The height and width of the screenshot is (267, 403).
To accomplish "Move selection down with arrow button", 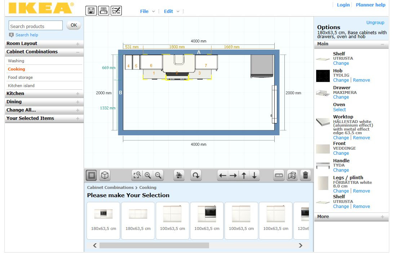I will pyautogui.click(x=254, y=176).
